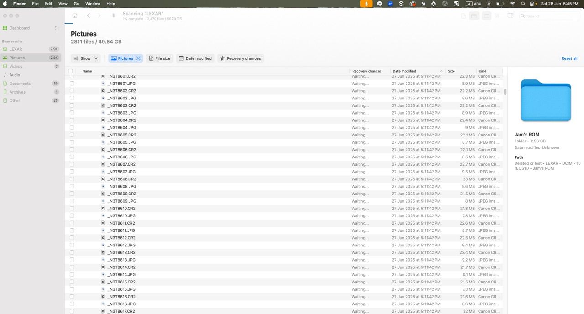
Task: Go to the home screen icon
Action: (x=75, y=16)
